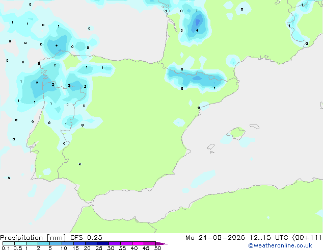The width and height of the screenshot is (323, 250).
Task: Click the 35–40 mm legend color swatch
Action: 126,243
